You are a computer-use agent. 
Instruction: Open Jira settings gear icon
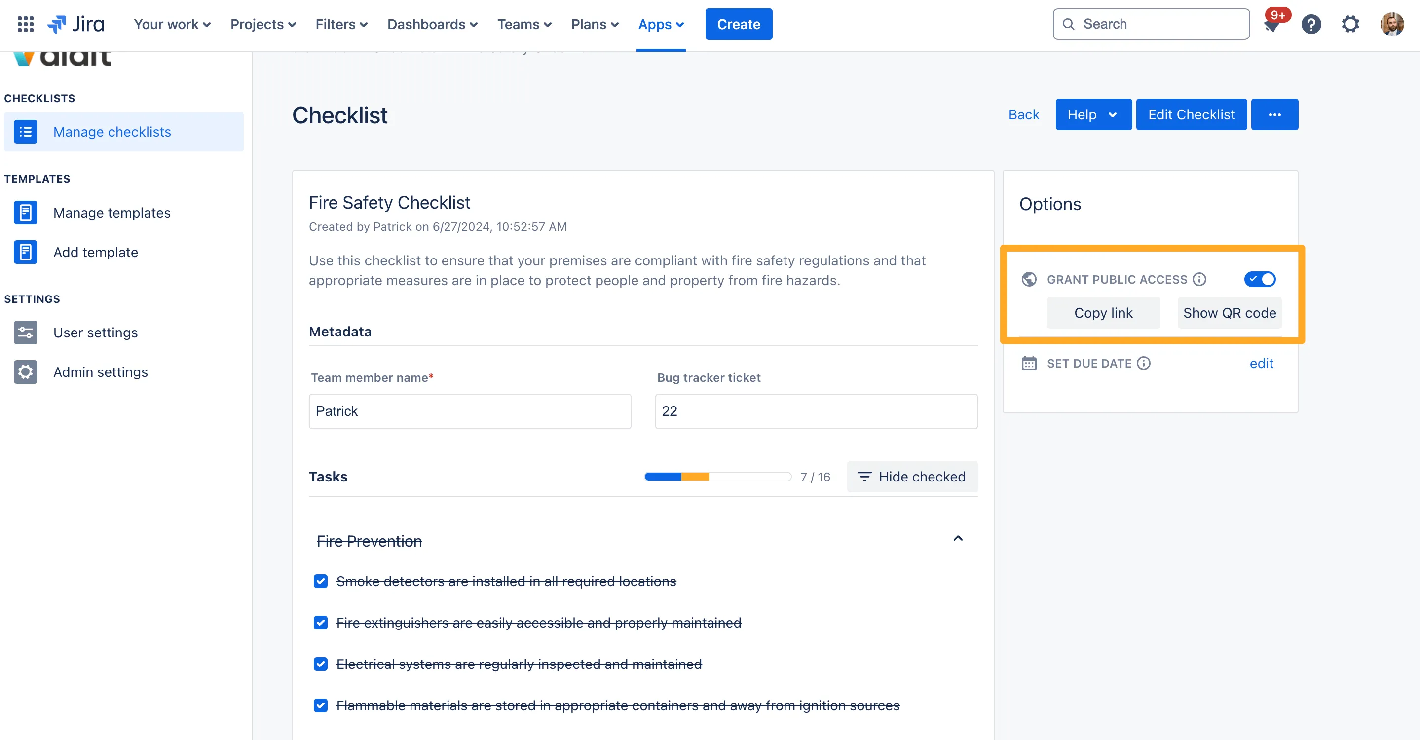point(1350,24)
